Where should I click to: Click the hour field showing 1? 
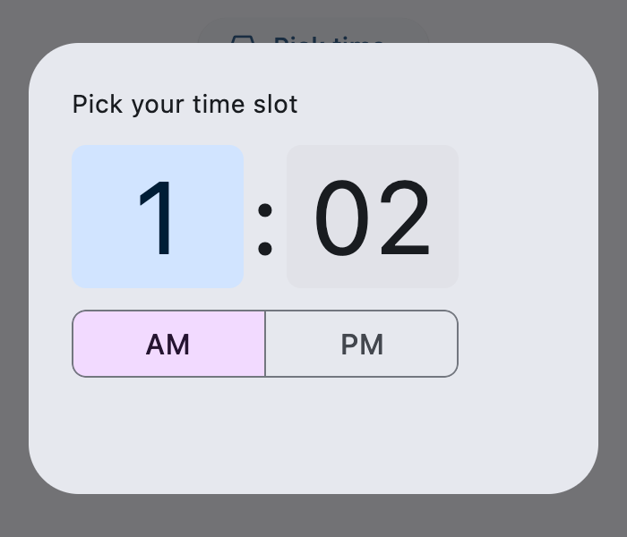(158, 217)
